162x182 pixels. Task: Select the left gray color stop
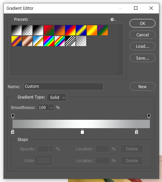[x=13, y=132]
